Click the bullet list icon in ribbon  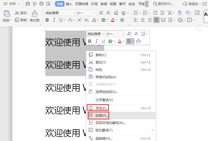click(x=136, y=13)
